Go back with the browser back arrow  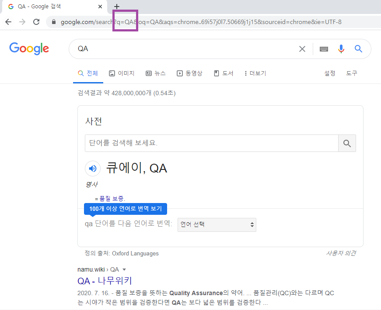pyautogui.click(x=8, y=22)
